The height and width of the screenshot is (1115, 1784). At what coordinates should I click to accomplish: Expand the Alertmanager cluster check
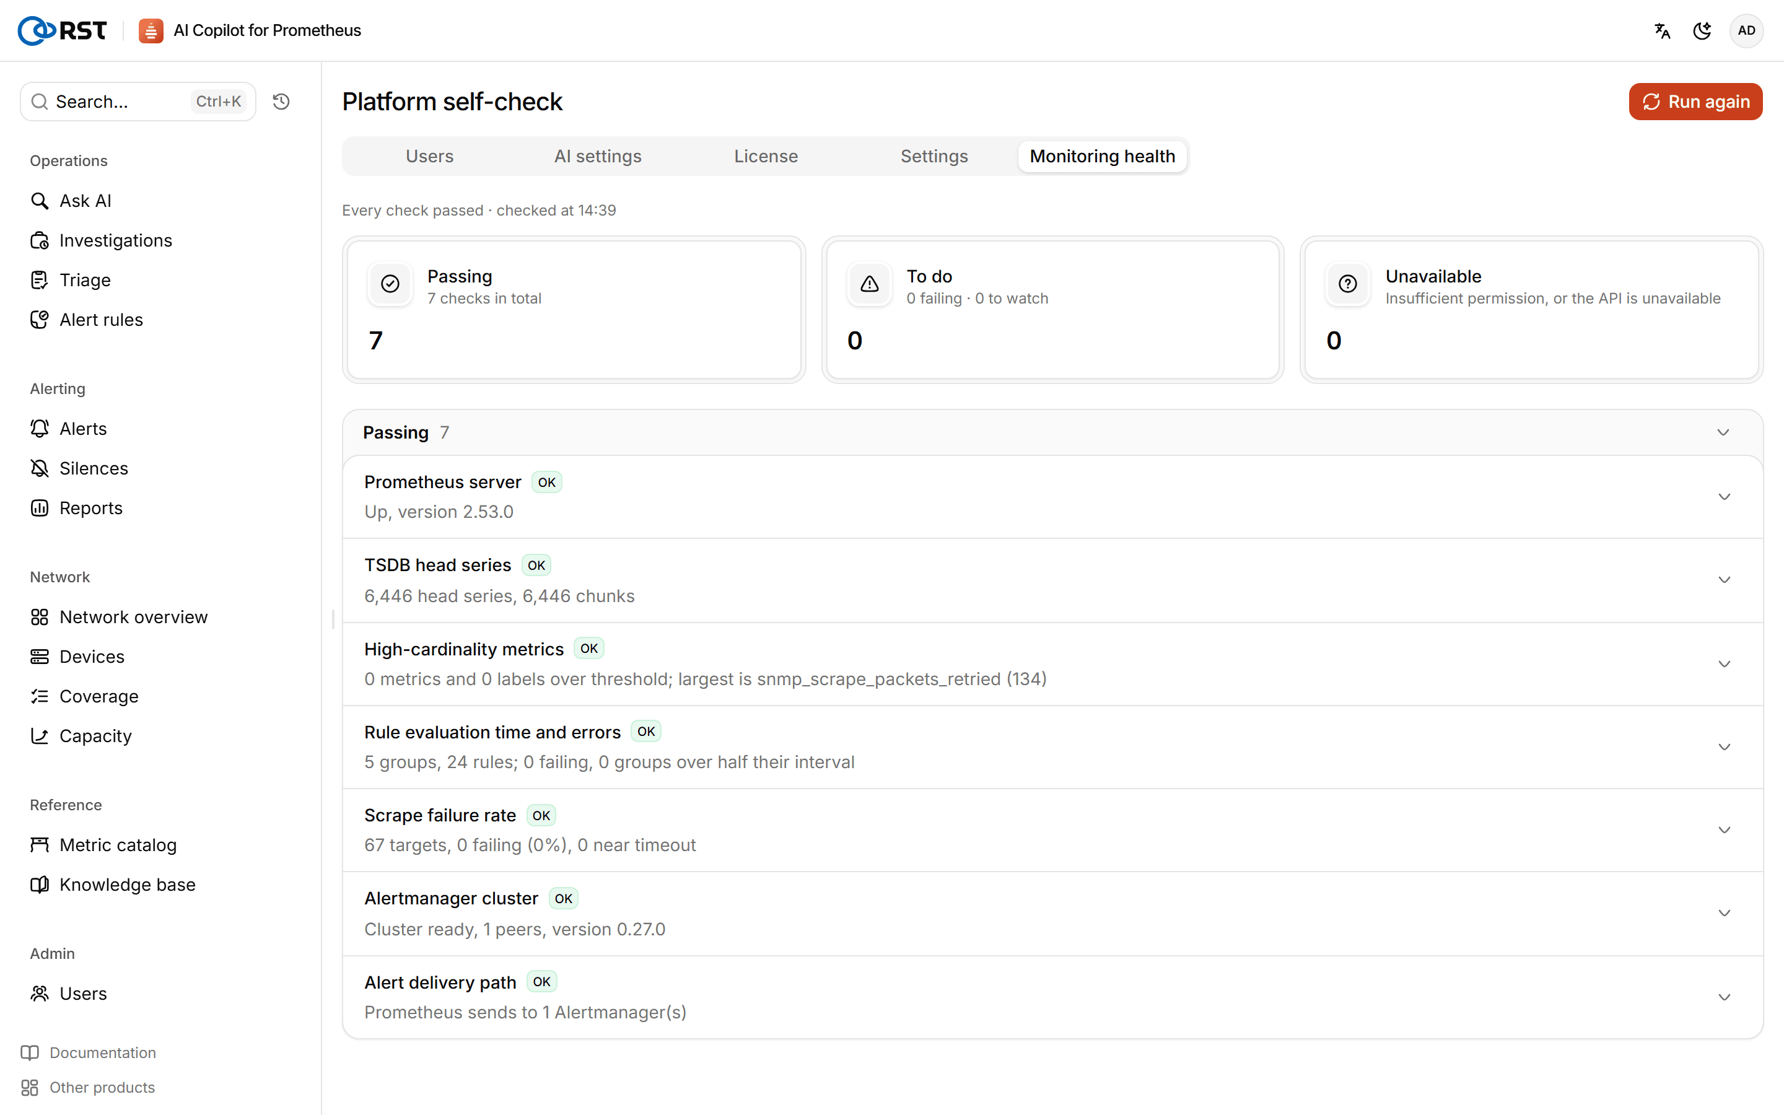pyautogui.click(x=1052, y=914)
